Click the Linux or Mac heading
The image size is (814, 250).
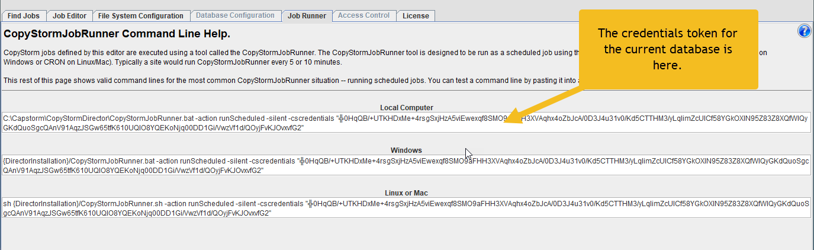click(406, 193)
